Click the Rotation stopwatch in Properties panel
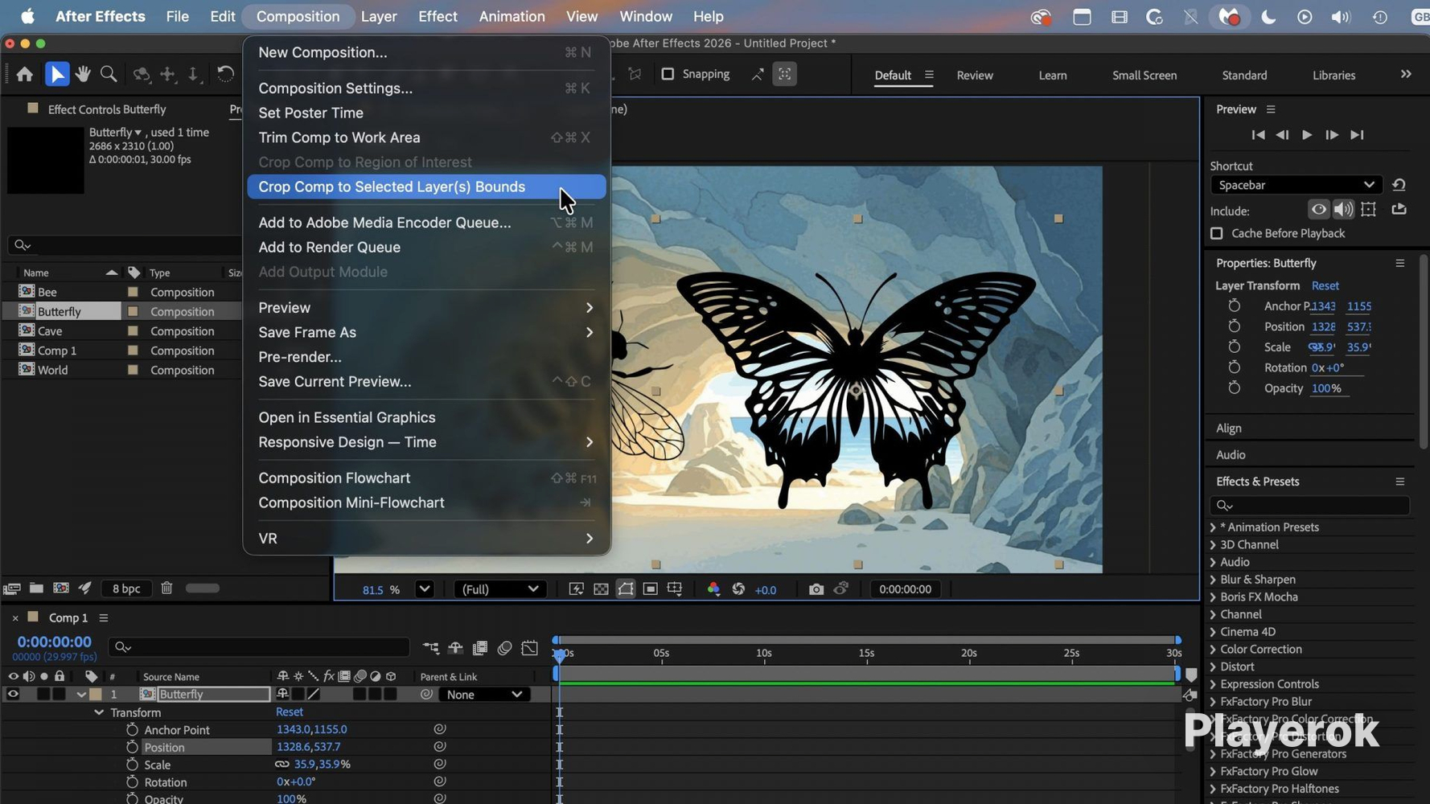1430x804 pixels. pos(1235,367)
